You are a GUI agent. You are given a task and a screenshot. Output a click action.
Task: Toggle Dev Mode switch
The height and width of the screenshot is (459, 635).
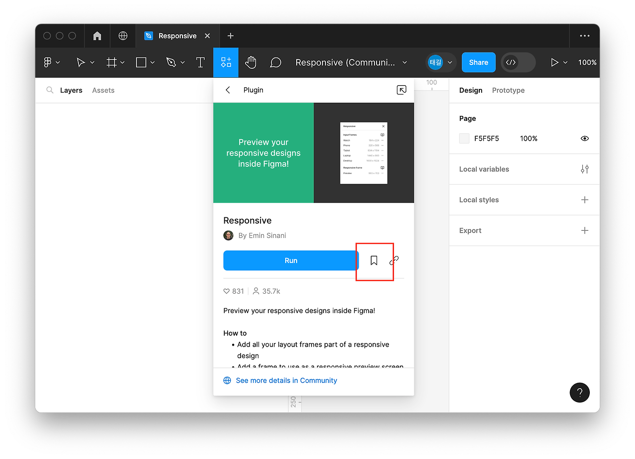click(518, 62)
